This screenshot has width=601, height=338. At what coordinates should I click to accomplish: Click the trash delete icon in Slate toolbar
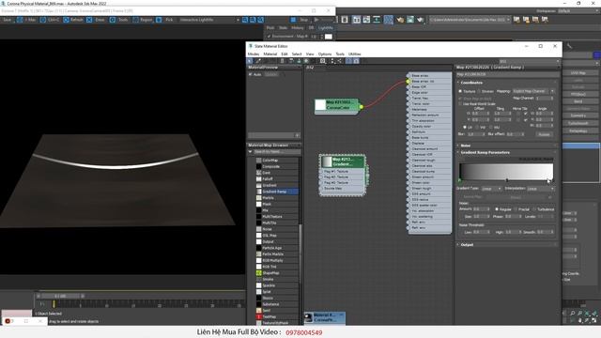pyautogui.click(x=283, y=61)
